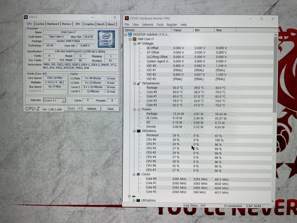This screenshot has height=223, width=297.
Task: Open the View menu
Action: [x=135, y=25]
